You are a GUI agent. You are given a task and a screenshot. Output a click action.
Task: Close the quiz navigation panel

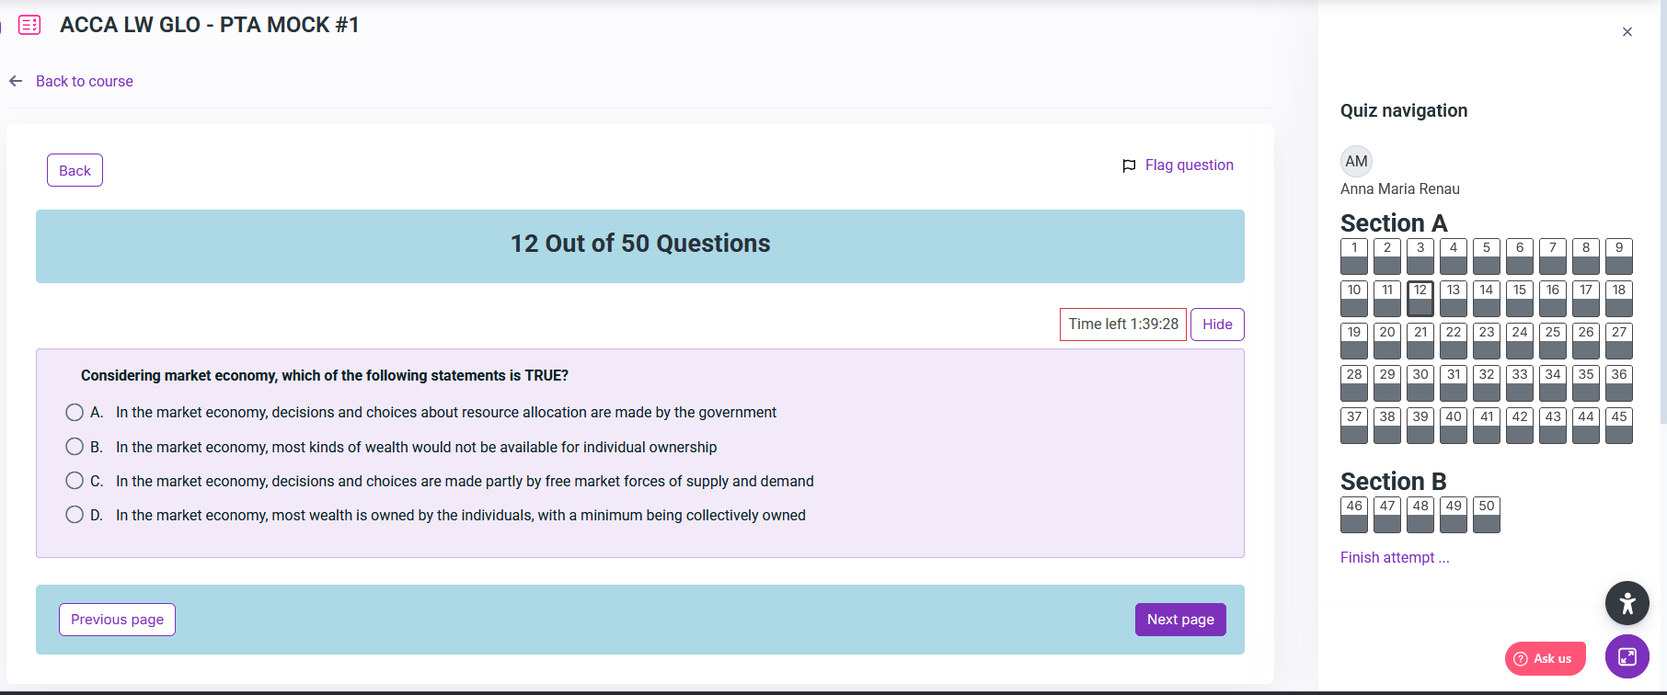point(1627,32)
